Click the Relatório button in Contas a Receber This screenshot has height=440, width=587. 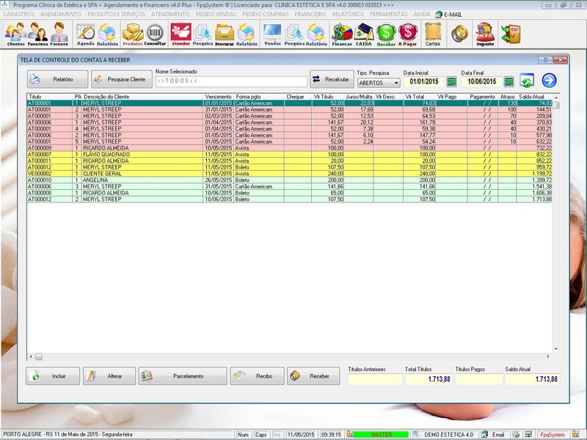(57, 79)
